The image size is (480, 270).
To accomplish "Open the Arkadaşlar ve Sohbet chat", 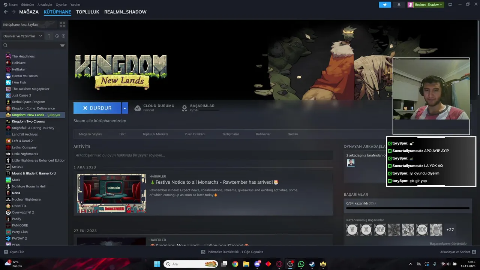I will (458, 252).
